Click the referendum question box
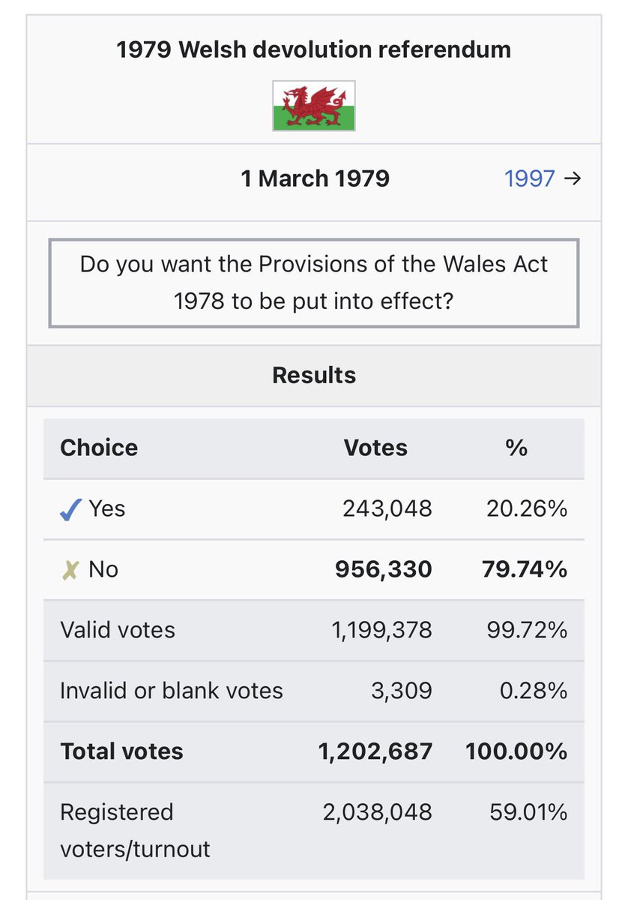The height and width of the screenshot is (900, 628). 314,283
